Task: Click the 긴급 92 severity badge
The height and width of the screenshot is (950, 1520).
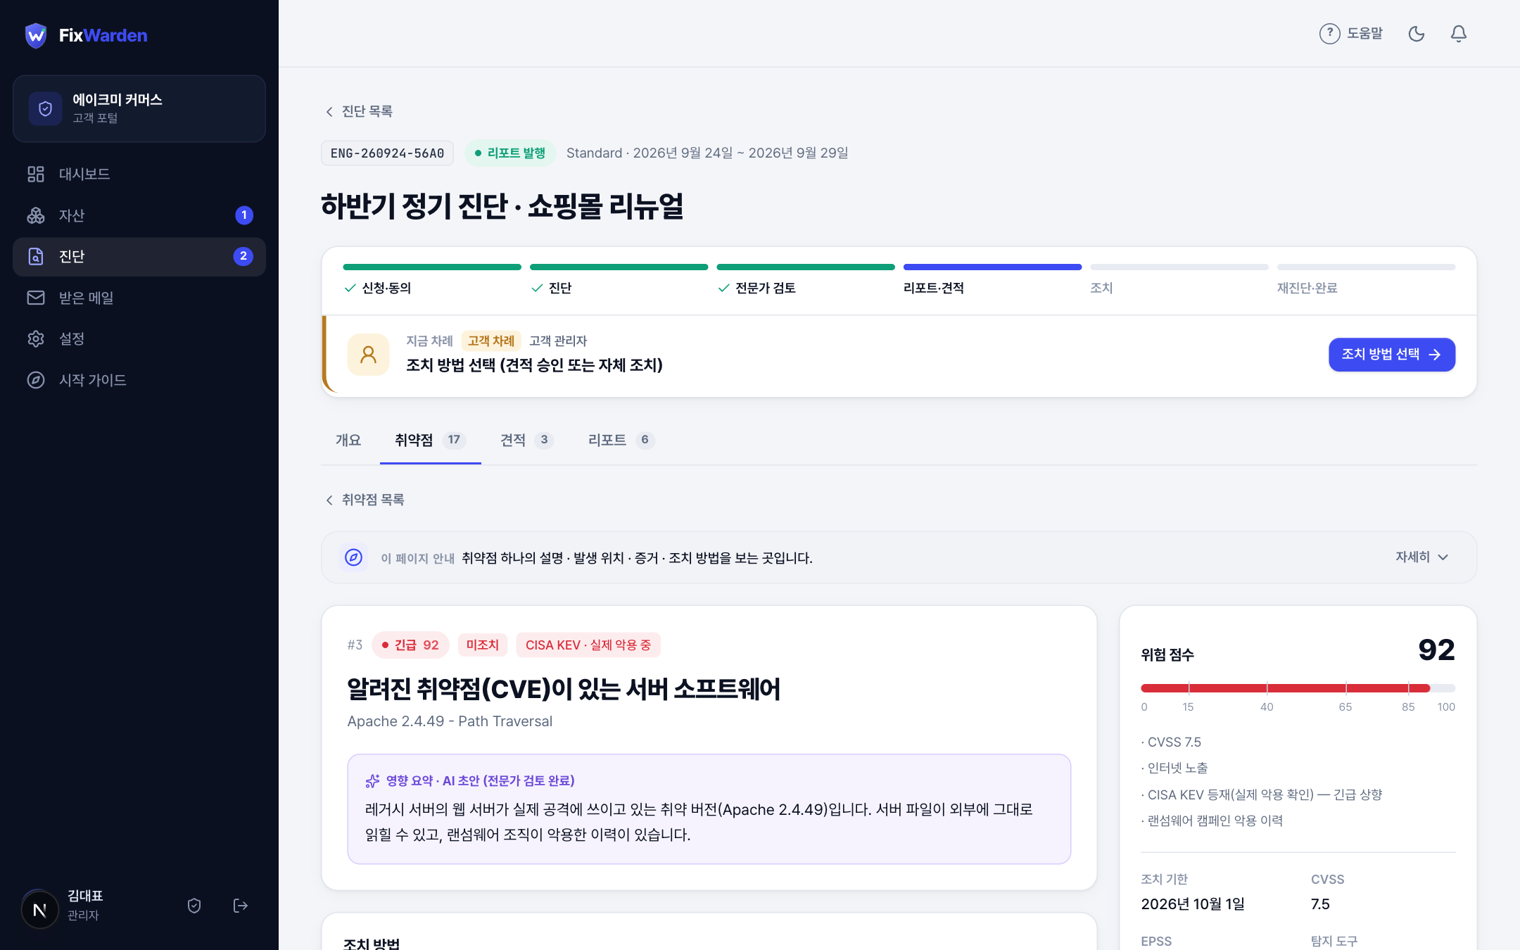Action: pyautogui.click(x=410, y=645)
